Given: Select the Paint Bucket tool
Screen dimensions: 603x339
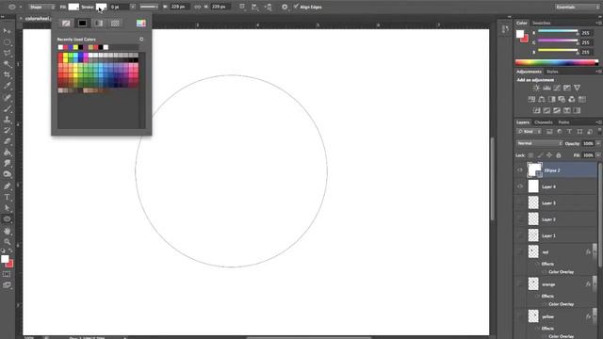Looking at the screenshot, I should tap(7, 153).
